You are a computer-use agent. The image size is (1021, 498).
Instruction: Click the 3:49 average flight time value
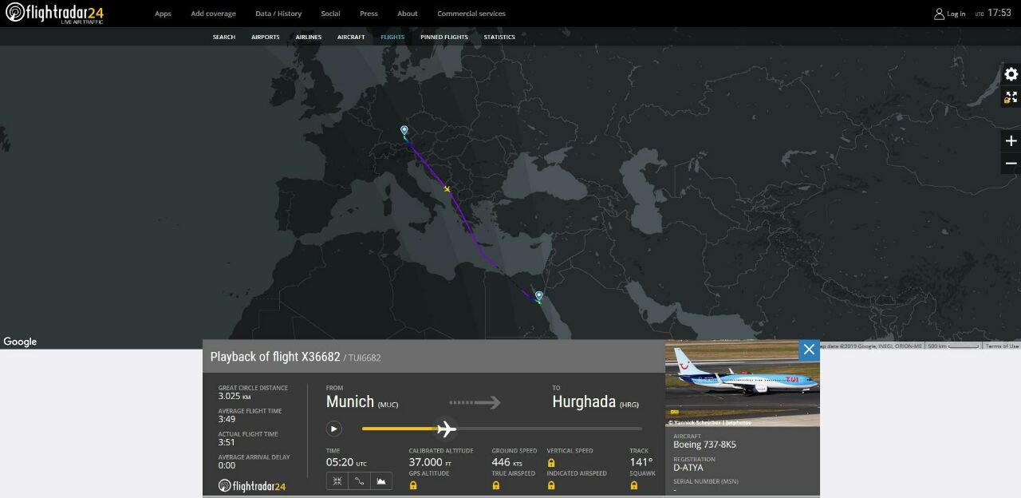click(x=227, y=419)
